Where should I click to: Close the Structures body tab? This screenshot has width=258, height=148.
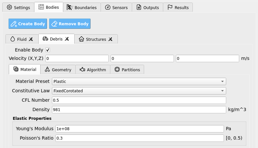point(110,39)
